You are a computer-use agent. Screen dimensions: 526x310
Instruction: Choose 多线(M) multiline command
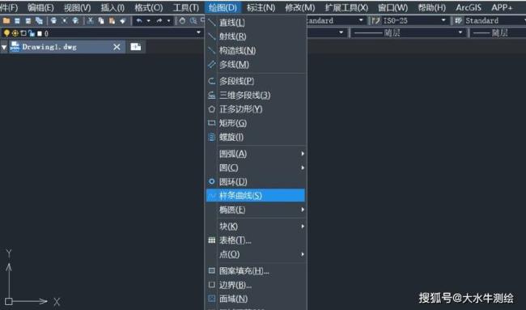[256, 65]
